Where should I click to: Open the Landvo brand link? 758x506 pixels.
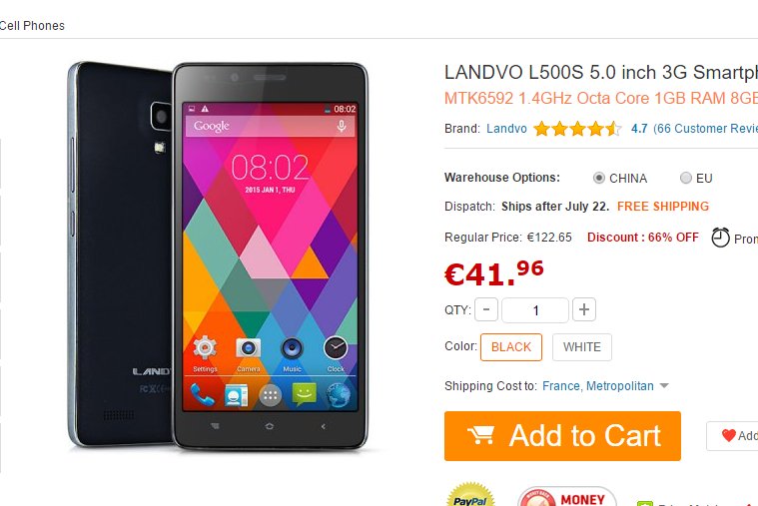click(506, 129)
